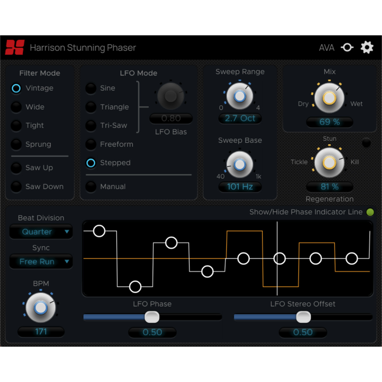Click the seventh step node in graph

(315, 258)
